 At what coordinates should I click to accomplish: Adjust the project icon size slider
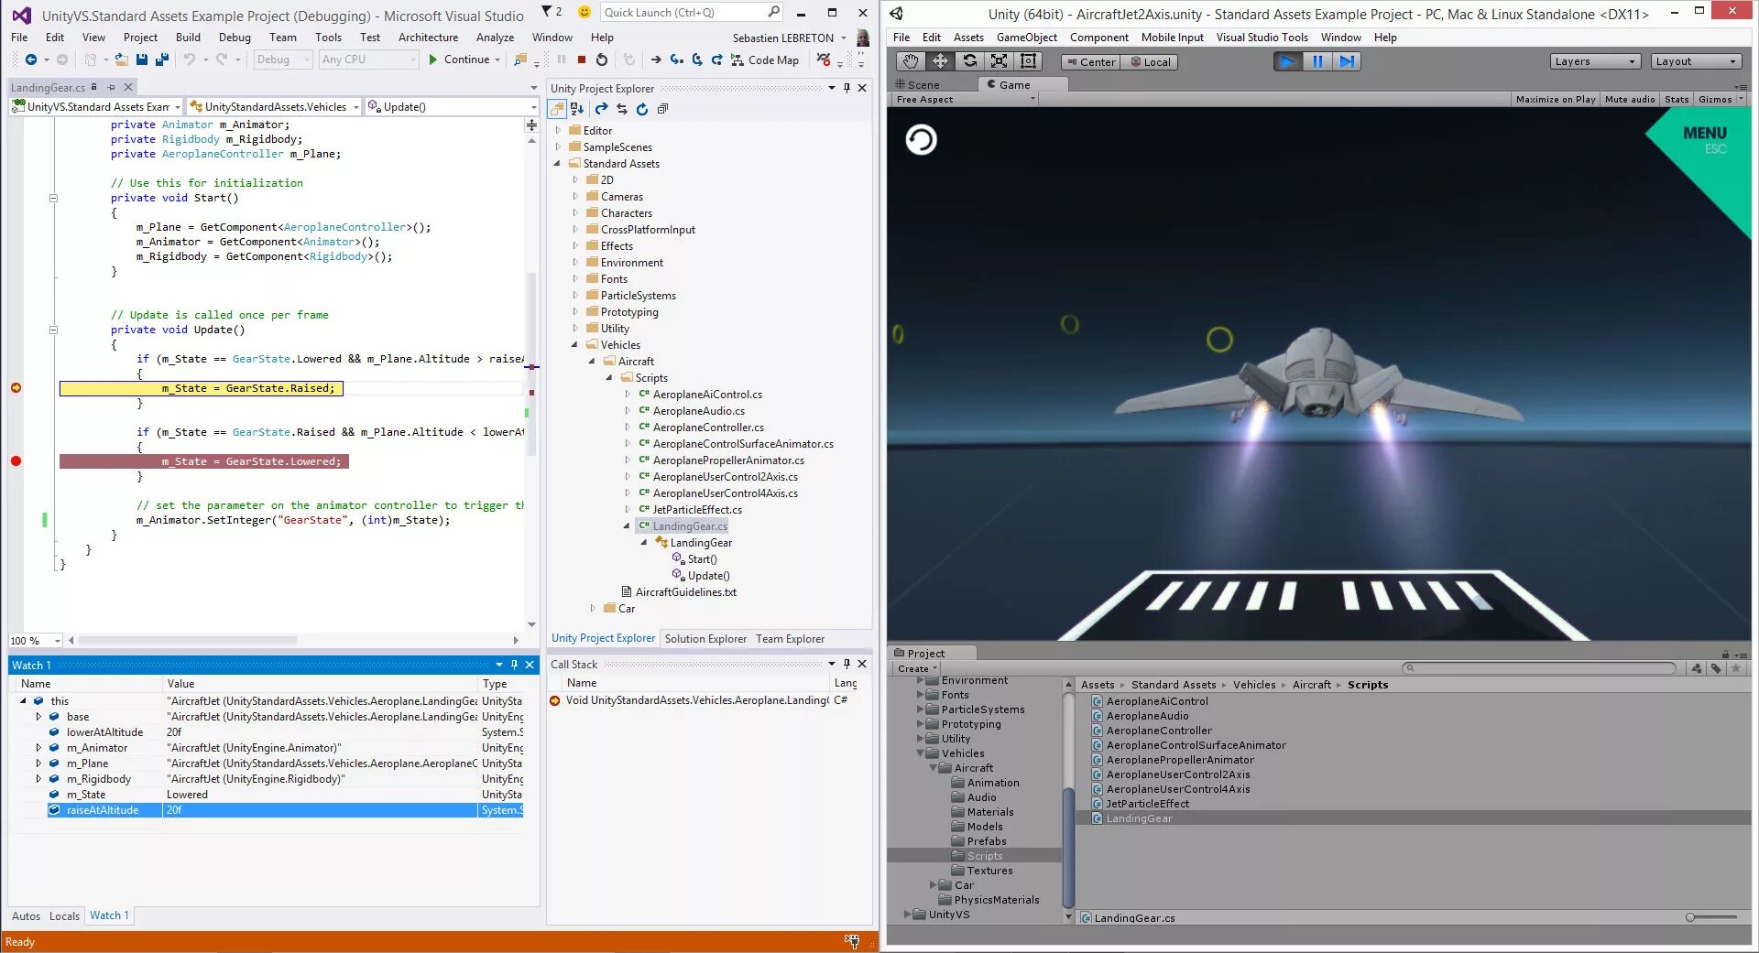click(1712, 917)
